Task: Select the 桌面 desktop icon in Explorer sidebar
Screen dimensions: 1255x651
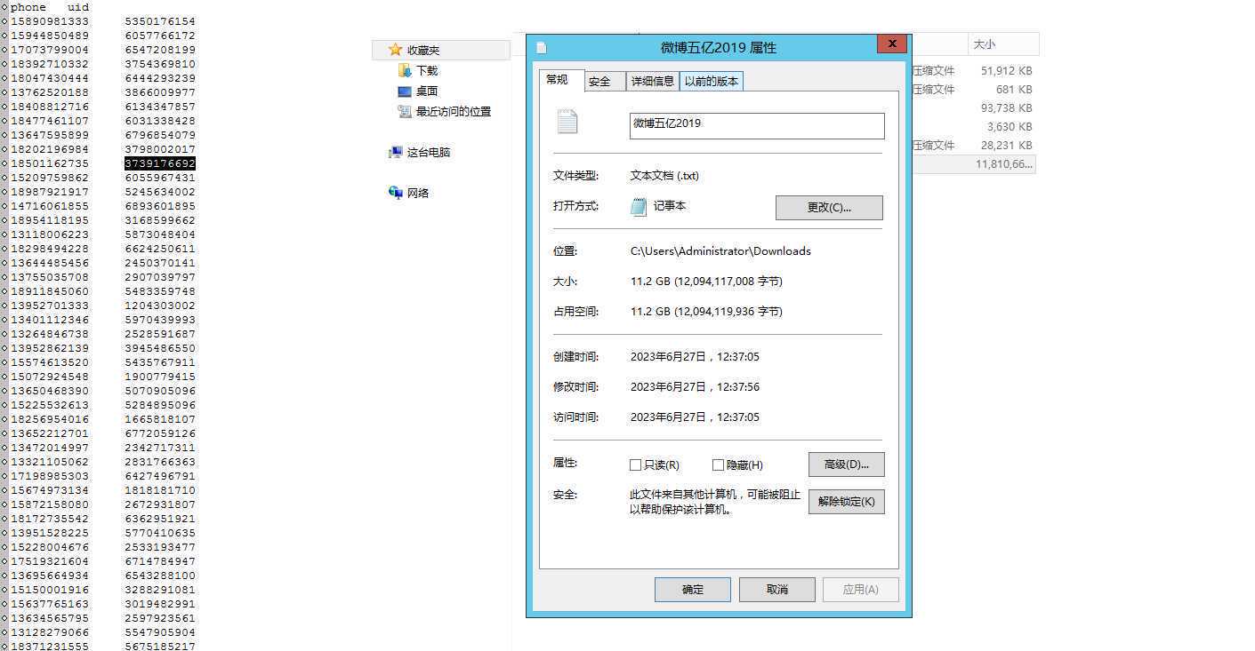Action: click(405, 91)
